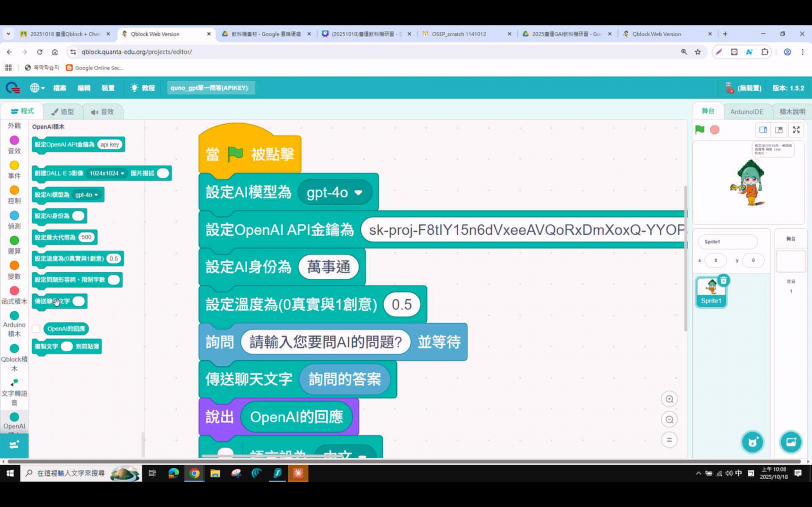This screenshot has height=507, width=812.
Task: Zoom in on the workspace
Action: (669, 400)
